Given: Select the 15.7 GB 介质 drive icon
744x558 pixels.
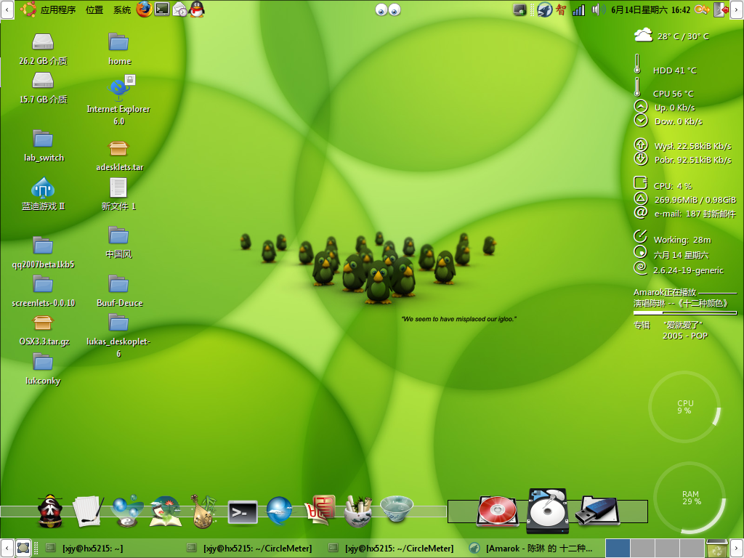Looking at the screenshot, I should (x=43, y=88).
